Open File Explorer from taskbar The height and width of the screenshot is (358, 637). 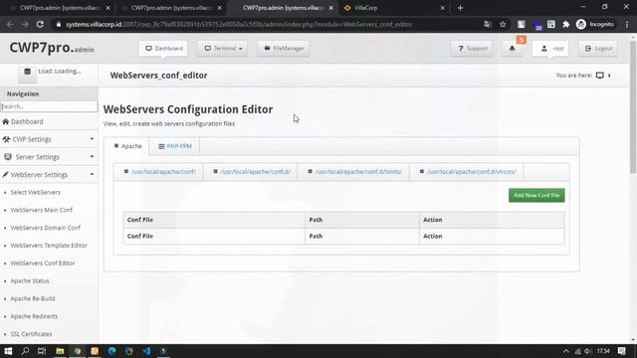point(60,351)
